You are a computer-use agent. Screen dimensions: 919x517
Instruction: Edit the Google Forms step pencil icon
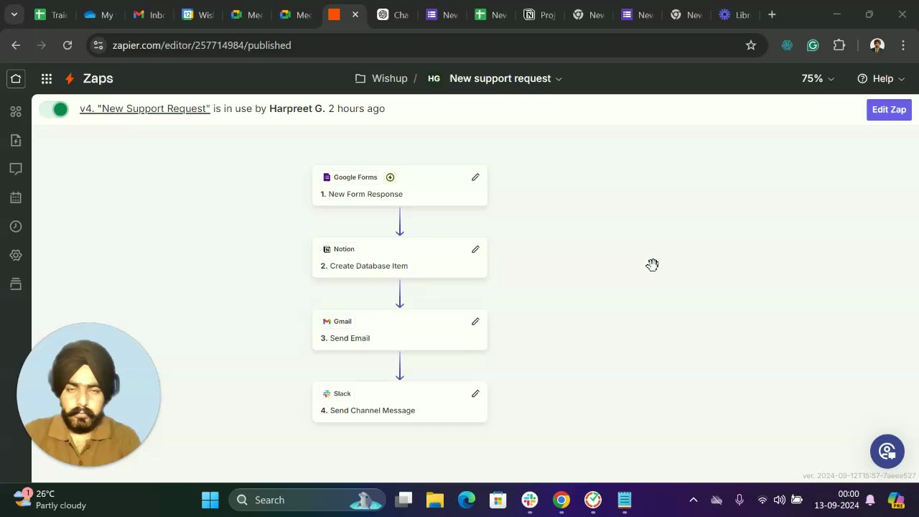pyautogui.click(x=475, y=177)
